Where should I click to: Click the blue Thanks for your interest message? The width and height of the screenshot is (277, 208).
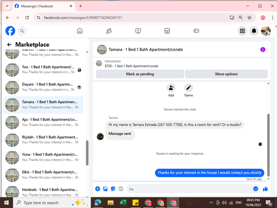click(209, 173)
